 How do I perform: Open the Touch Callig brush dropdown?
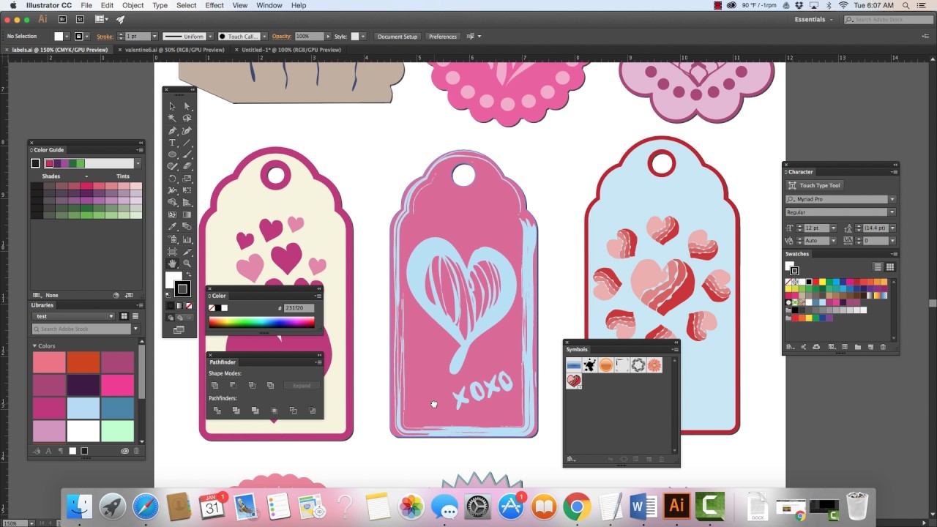click(264, 37)
